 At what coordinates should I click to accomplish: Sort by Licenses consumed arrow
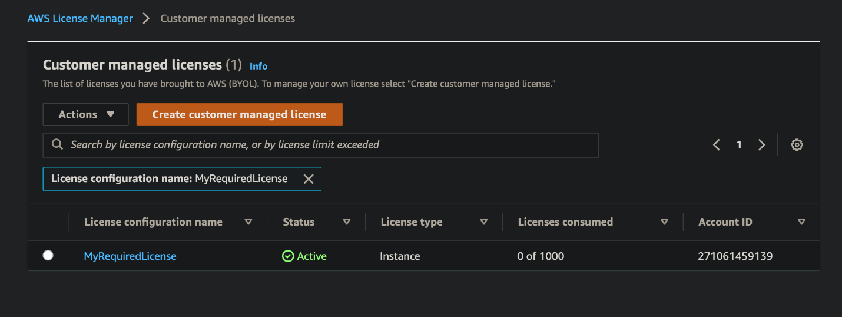tap(665, 222)
